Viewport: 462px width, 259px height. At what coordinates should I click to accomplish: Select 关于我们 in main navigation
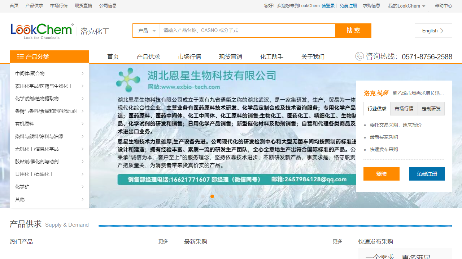tap(313, 56)
